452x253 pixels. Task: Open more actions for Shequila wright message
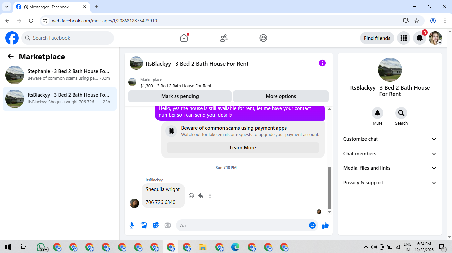[x=210, y=196]
